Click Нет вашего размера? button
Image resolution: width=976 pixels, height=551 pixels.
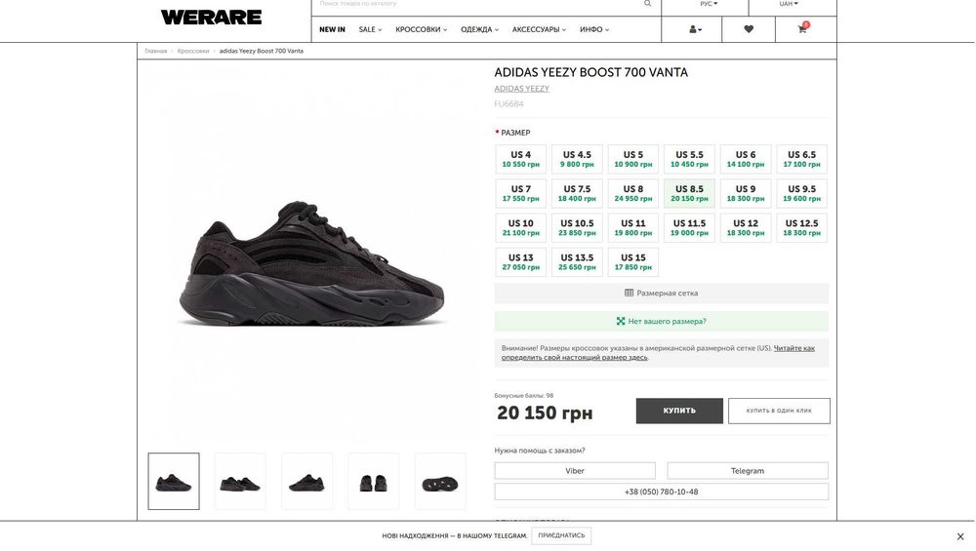click(x=661, y=322)
